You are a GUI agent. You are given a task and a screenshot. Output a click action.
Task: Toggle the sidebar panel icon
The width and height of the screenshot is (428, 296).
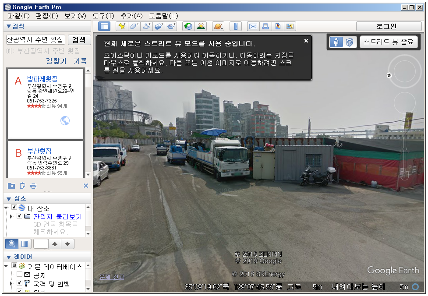tap(104, 26)
